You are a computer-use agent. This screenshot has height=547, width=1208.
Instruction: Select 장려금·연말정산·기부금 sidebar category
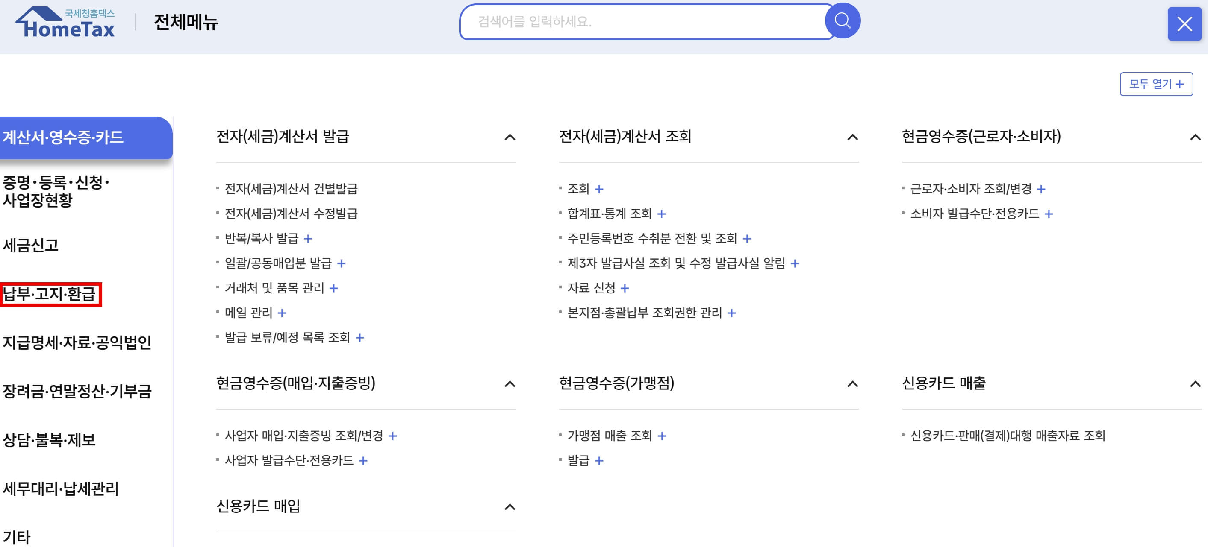point(77,391)
